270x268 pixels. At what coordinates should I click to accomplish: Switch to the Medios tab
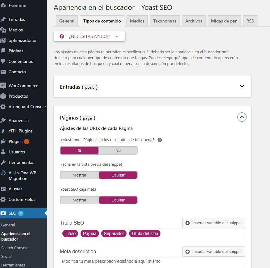(x=137, y=21)
